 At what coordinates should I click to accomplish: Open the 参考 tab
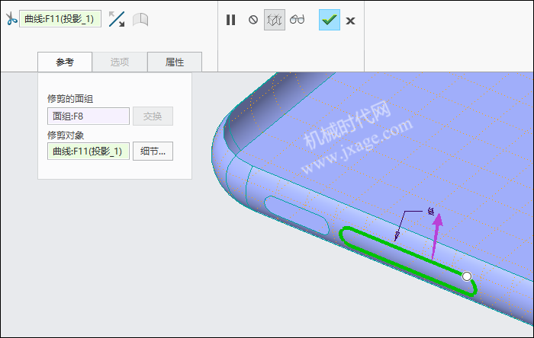(65, 62)
